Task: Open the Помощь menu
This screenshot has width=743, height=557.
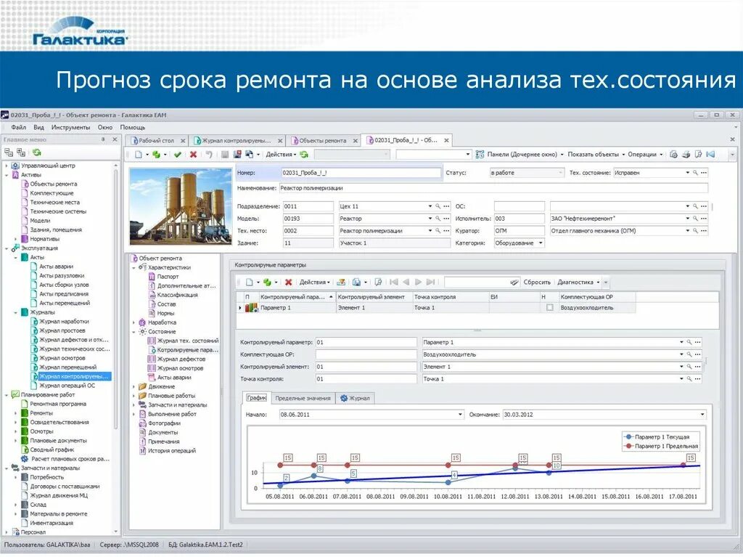Action: point(133,128)
